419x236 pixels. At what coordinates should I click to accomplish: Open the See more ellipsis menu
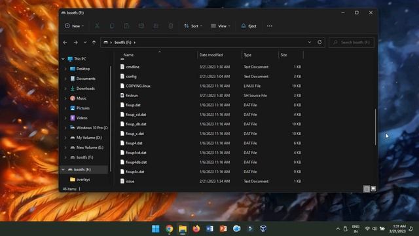click(269, 26)
